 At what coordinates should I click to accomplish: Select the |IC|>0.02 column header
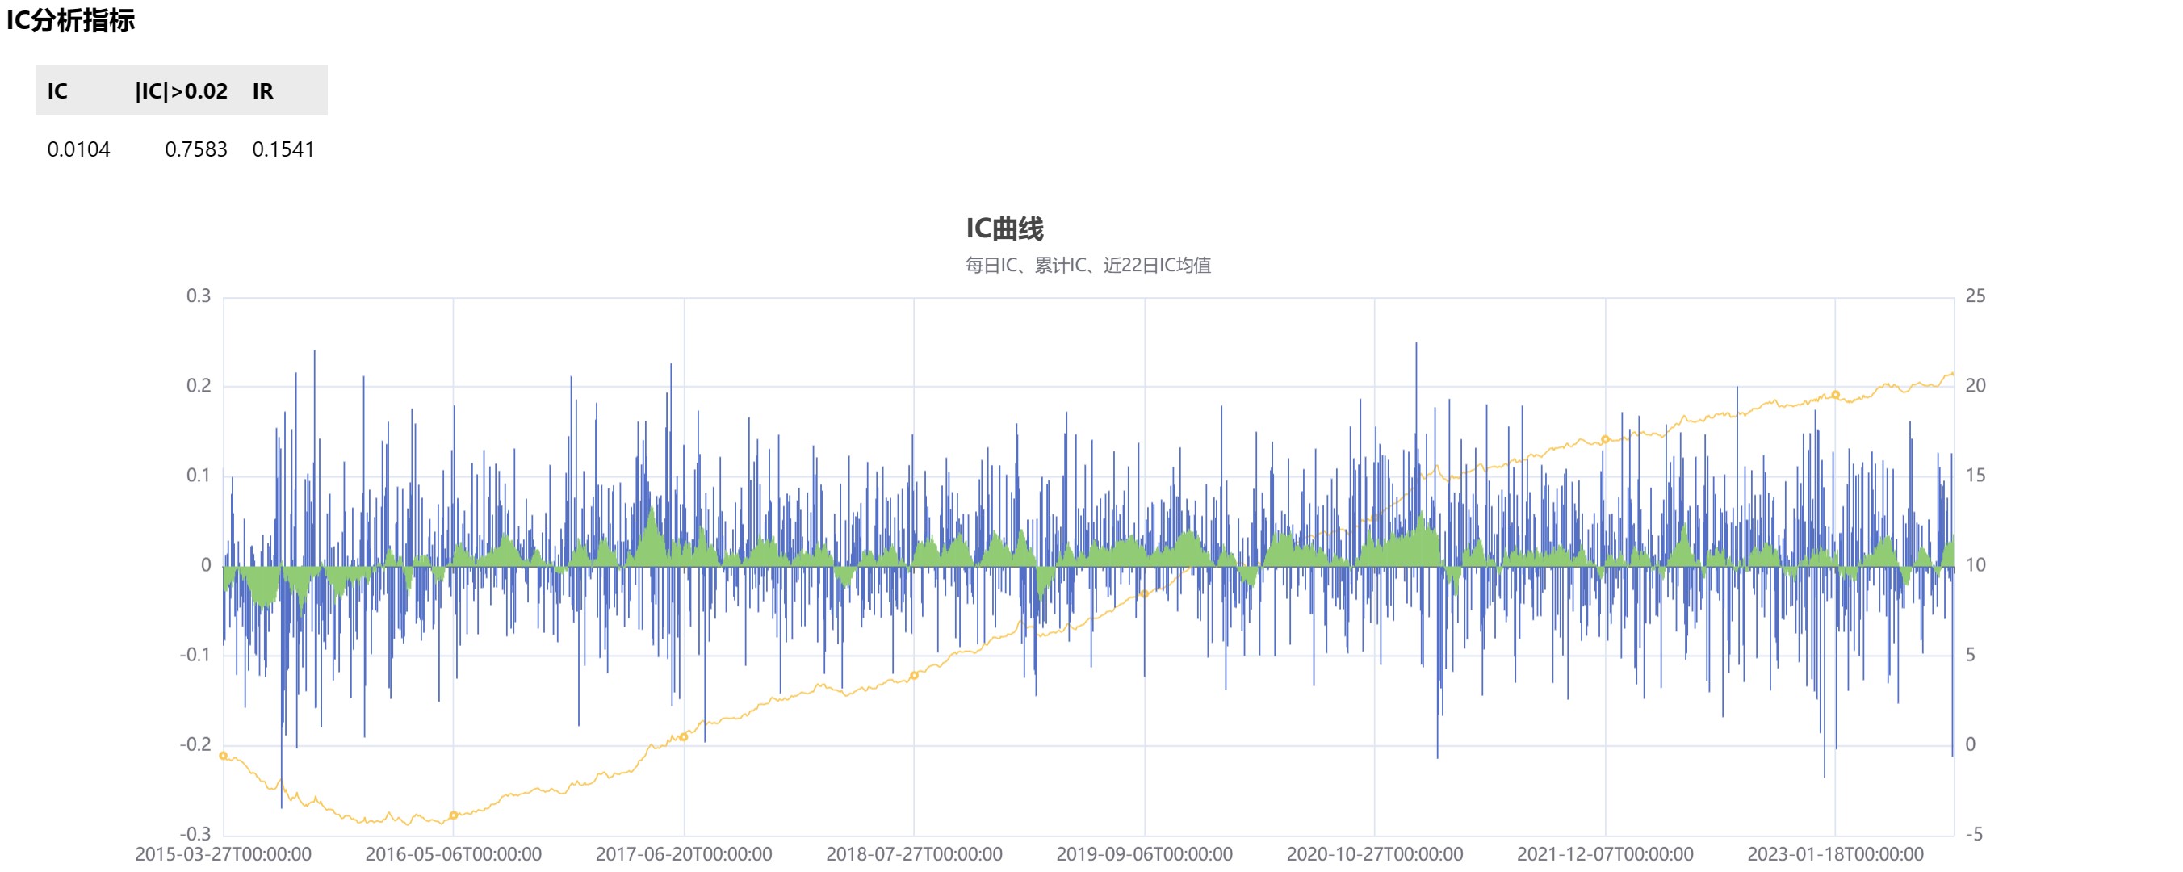click(x=182, y=90)
